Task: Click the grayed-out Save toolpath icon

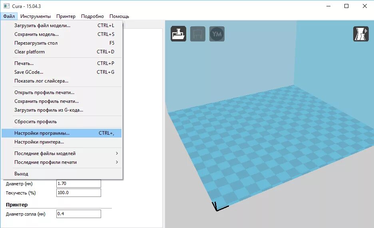Action: [198, 34]
